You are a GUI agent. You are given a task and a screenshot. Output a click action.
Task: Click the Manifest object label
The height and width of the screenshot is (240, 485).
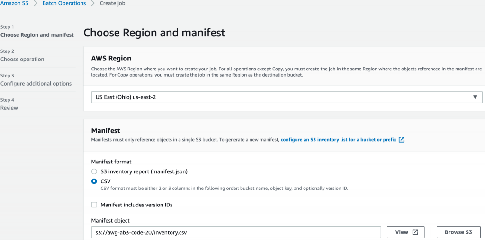click(110, 220)
